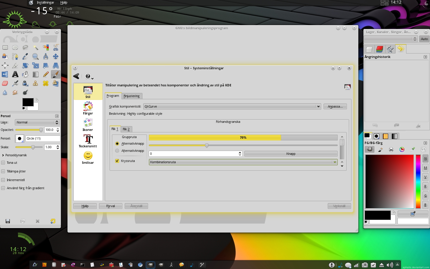Open the Teckensnitt fonts section
The height and width of the screenshot is (269, 430).
[x=88, y=141]
